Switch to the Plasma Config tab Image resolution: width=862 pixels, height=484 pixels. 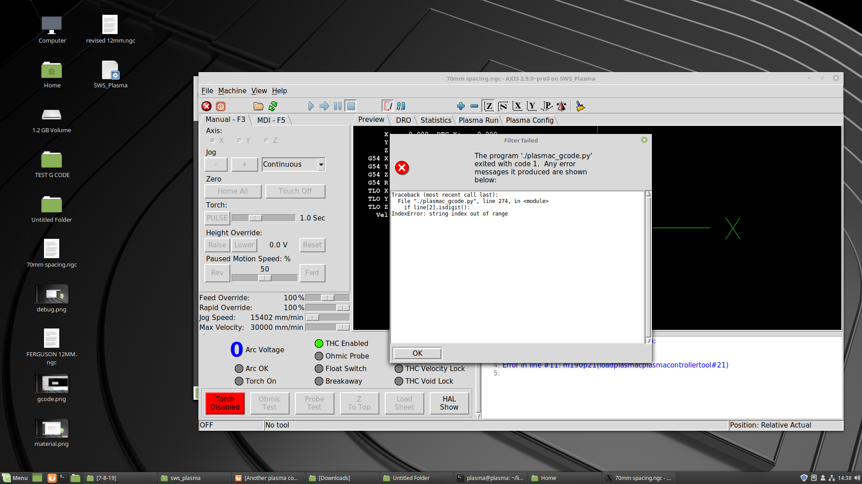530,120
